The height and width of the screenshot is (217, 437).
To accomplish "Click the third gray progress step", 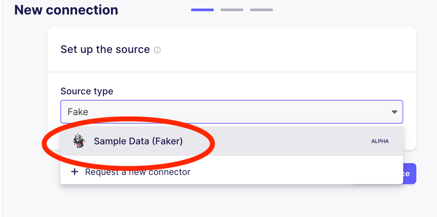I will (x=261, y=10).
